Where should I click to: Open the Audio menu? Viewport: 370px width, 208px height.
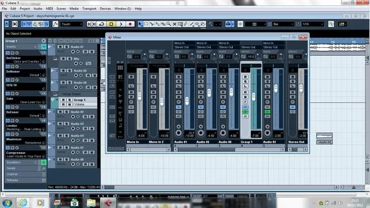pos(38,9)
